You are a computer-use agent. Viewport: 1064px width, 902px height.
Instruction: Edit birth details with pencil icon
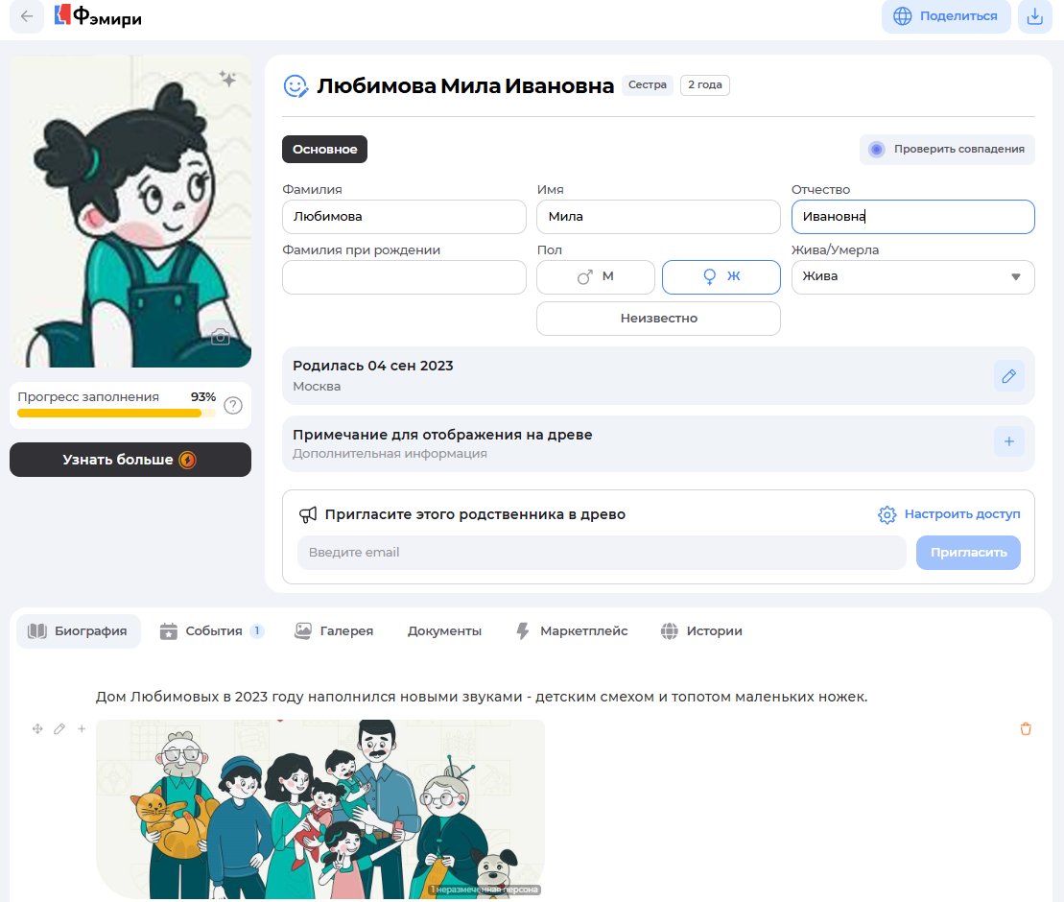[1008, 376]
